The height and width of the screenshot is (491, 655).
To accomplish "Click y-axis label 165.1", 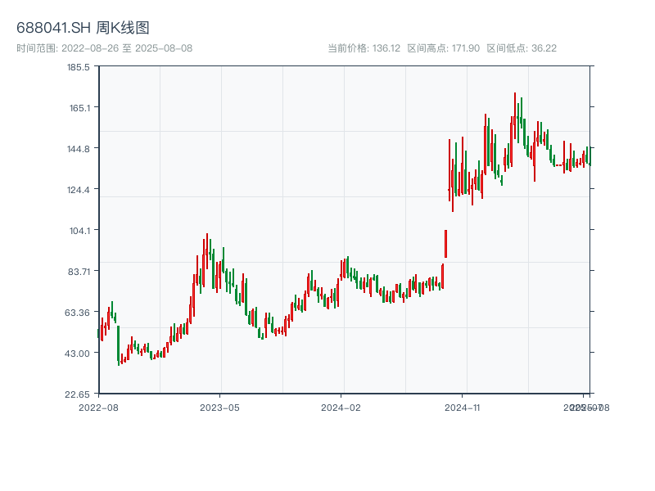I will (79, 108).
